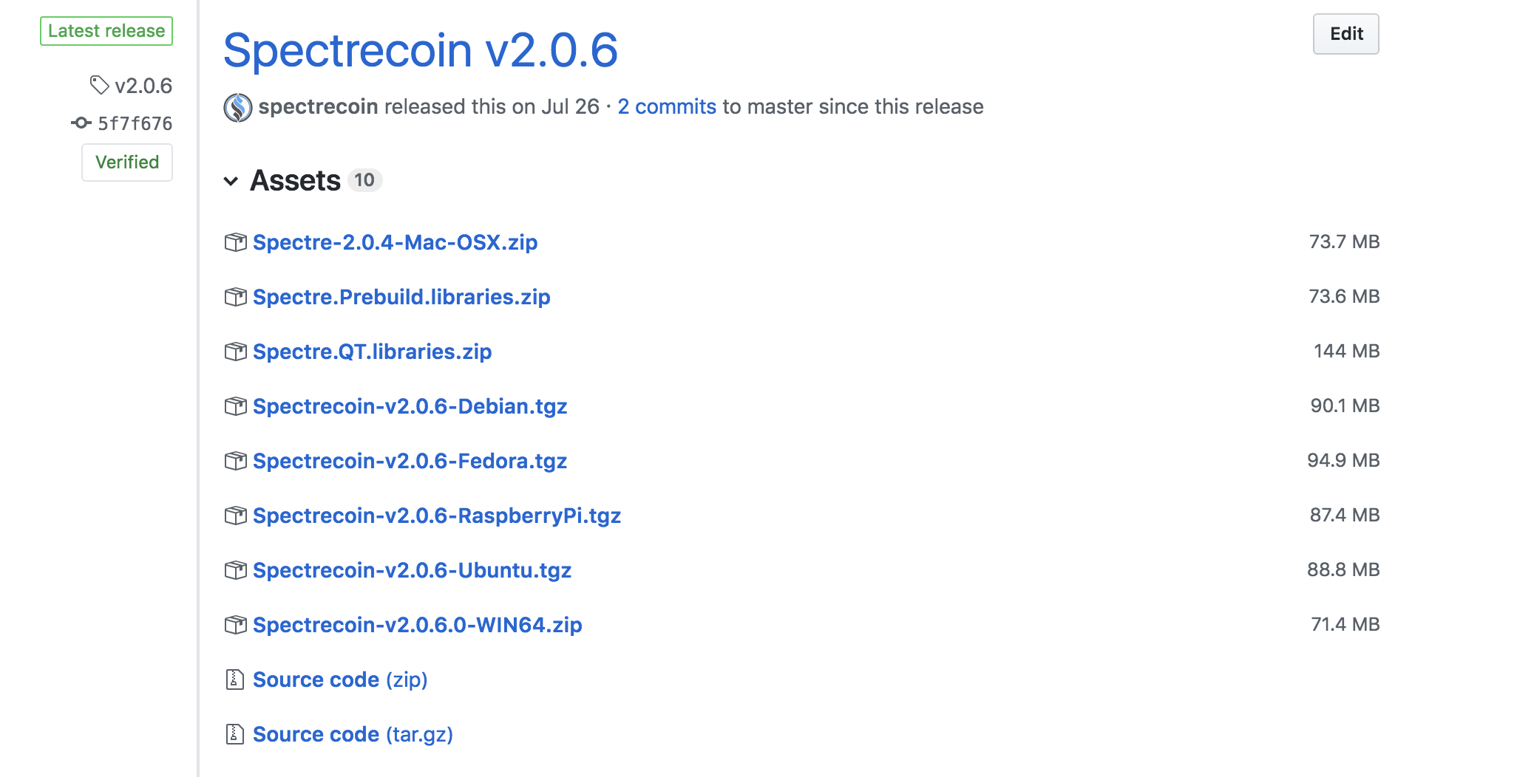The image size is (1517, 777).
Task: Click file icon for Source code (tar.gz)
Action: (234, 734)
